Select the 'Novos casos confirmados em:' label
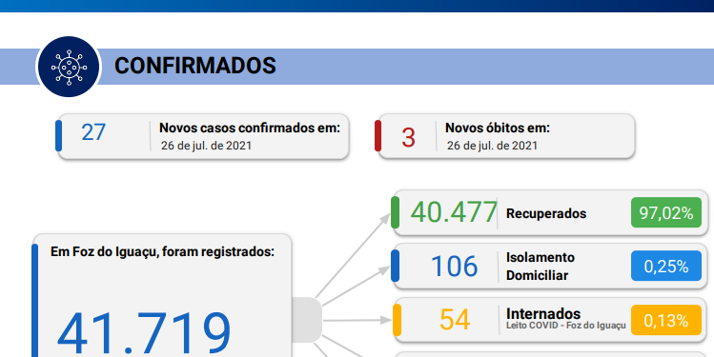The width and height of the screenshot is (714, 357). click(x=250, y=128)
